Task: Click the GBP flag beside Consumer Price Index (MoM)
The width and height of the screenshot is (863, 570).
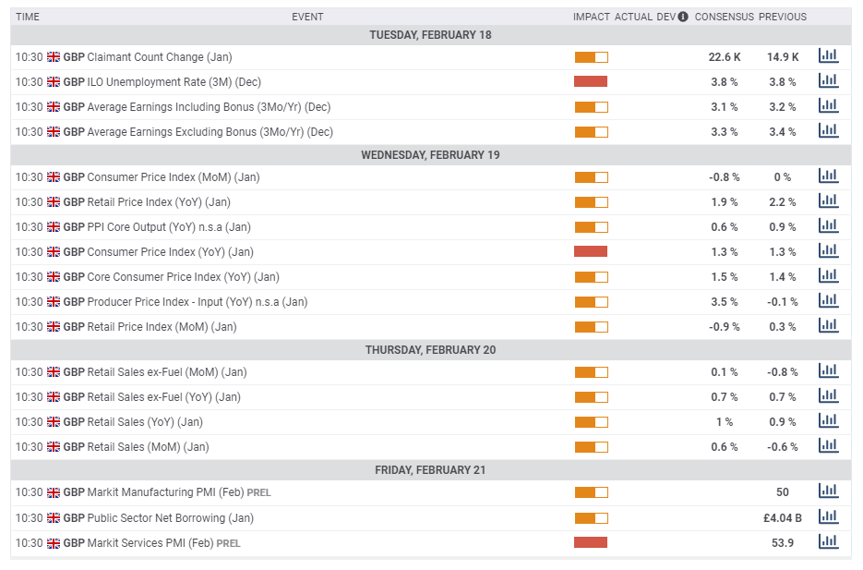Action: [54, 176]
